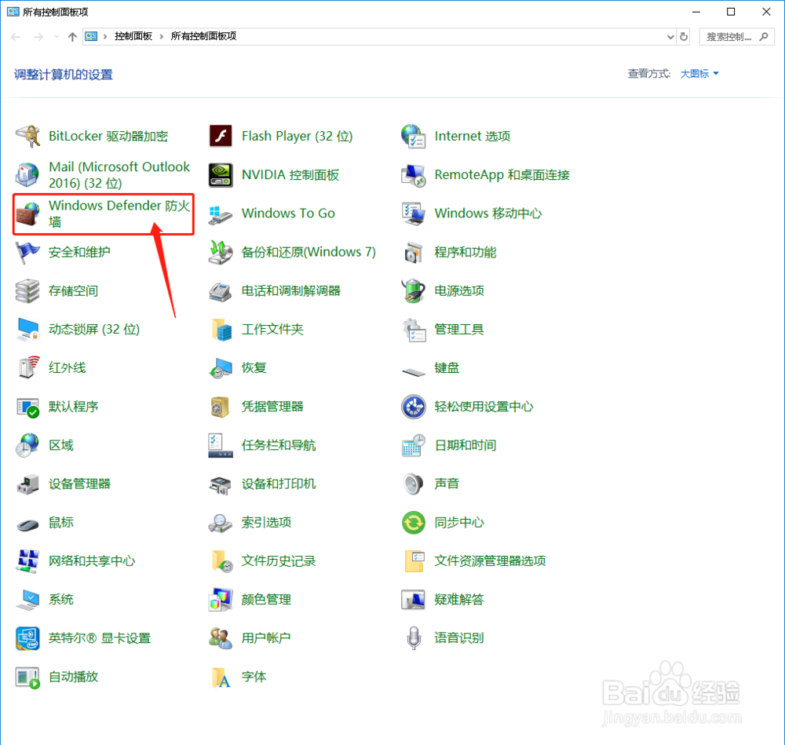
Task: Open the 区域 globe and clock icon
Action: click(x=27, y=445)
